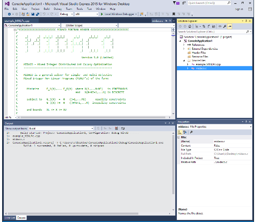Pin the Solution Explorer panel
Image resolution: width=257 pixels, height=222 pixels.
pyautogui.click(x=246, y=21)
